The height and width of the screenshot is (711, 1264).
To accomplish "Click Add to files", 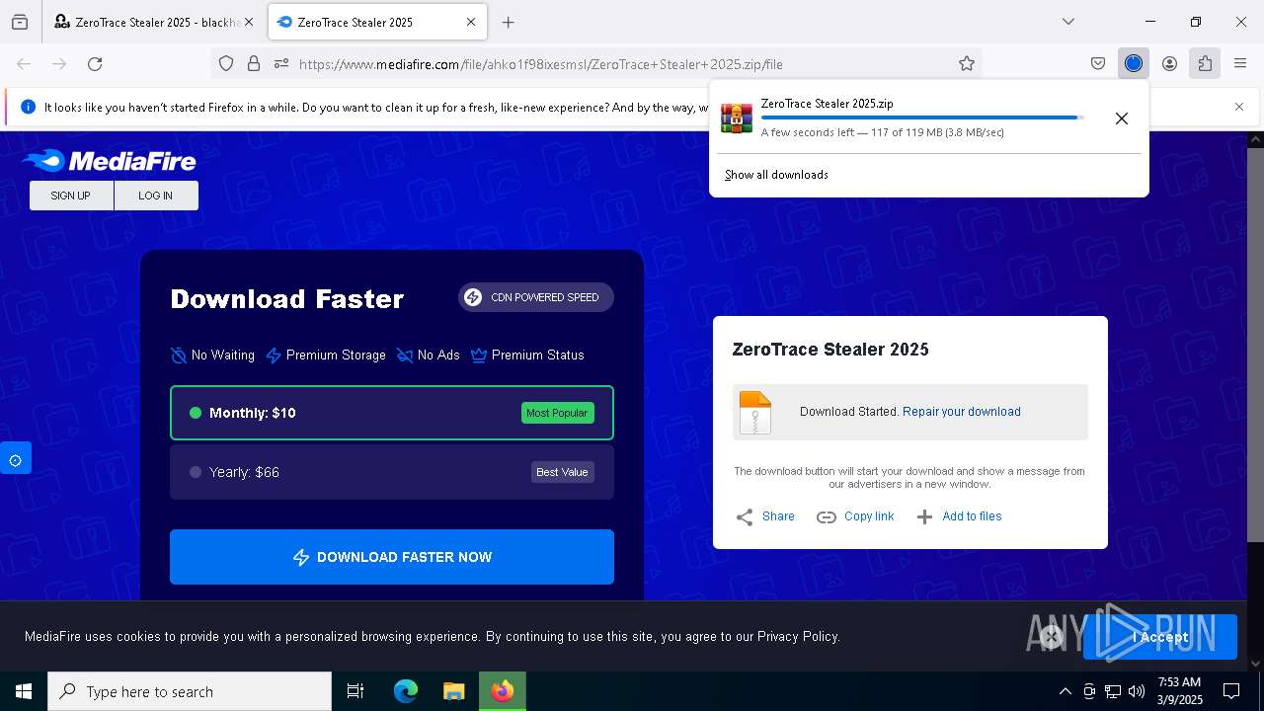I will (959, 516).
